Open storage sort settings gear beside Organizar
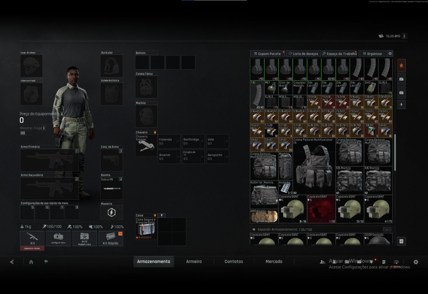This screenshot has width=428, height=294. tap(390, 54)
